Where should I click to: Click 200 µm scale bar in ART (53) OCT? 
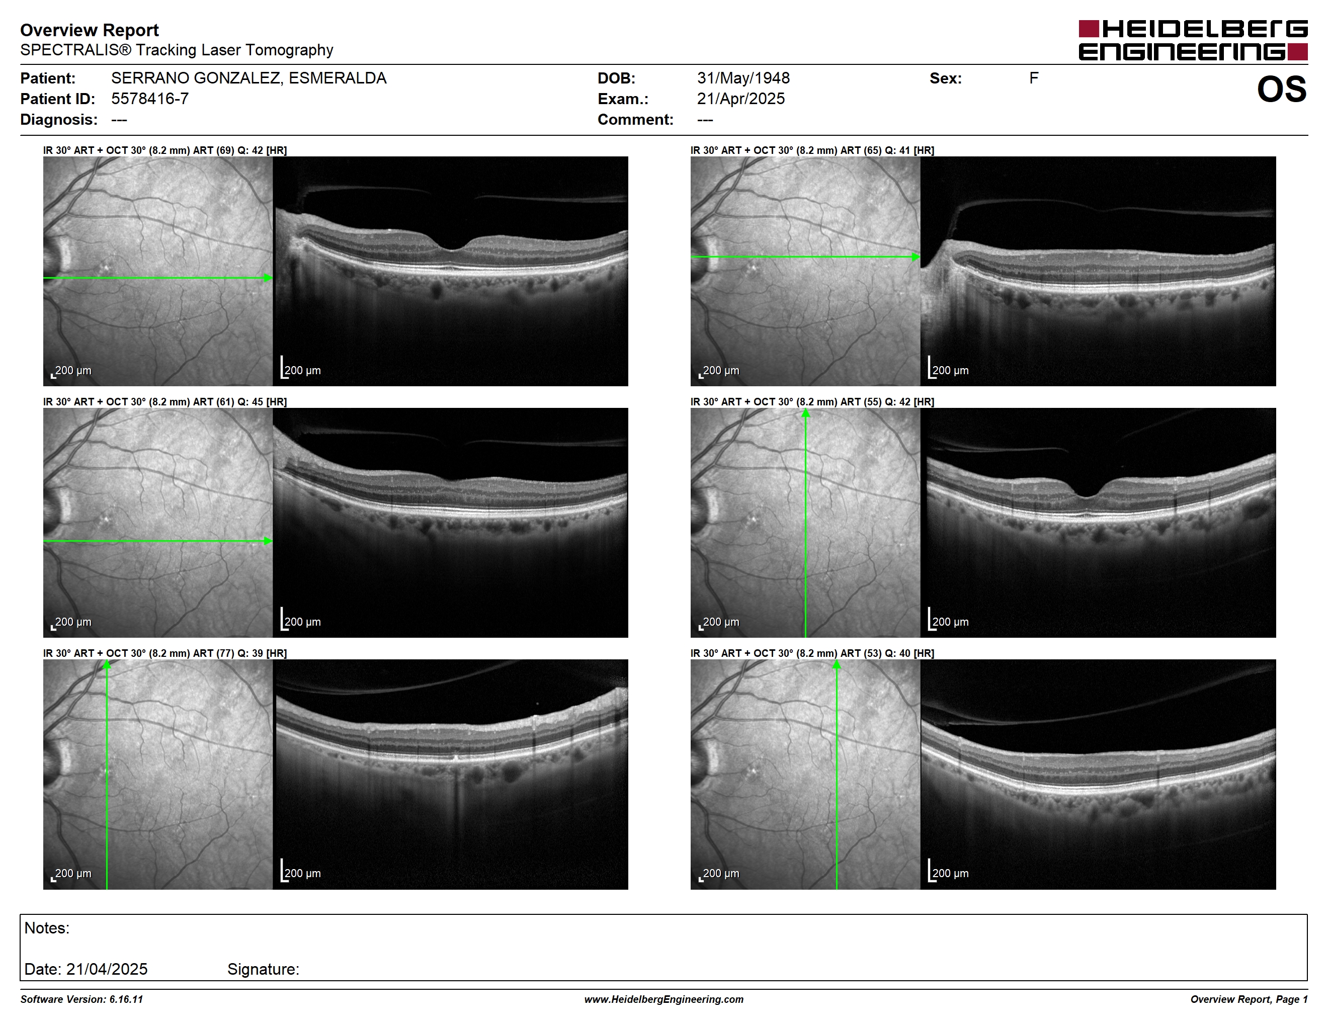click(x=948, y=872)
